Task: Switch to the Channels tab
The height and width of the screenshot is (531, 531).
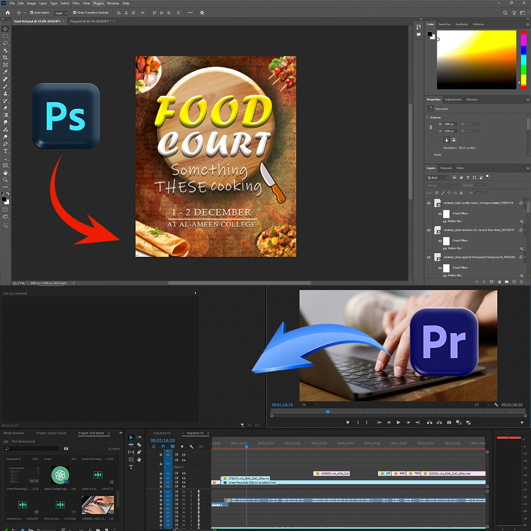Action: coord(445,168)
